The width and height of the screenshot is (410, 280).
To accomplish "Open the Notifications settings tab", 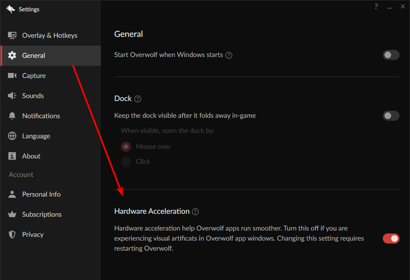I will click(x=51, y=116).
